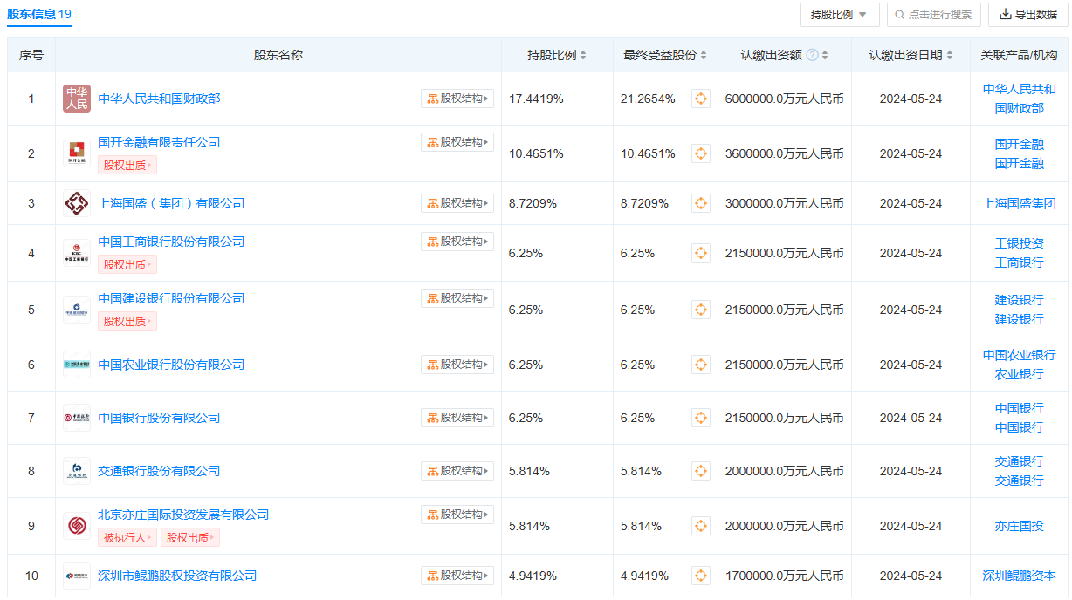Click target icon in 深圳市鲲鹏 row

pyautogui.click(x=700, y=576)
